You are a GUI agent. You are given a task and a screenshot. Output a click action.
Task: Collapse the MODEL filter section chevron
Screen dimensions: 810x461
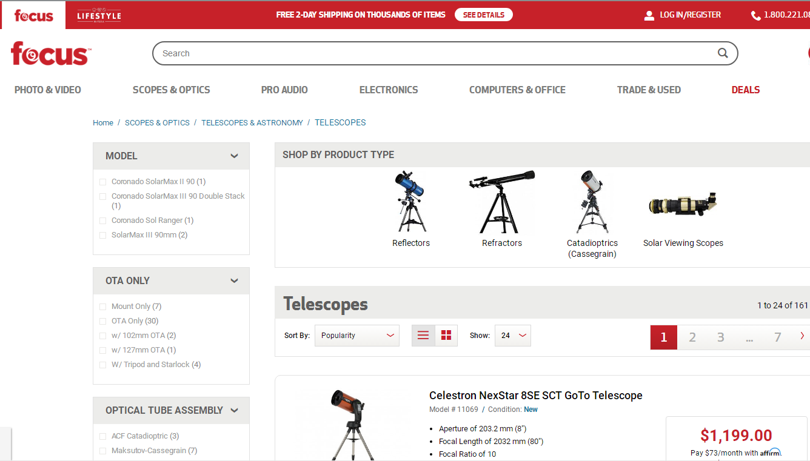point(234,156)
